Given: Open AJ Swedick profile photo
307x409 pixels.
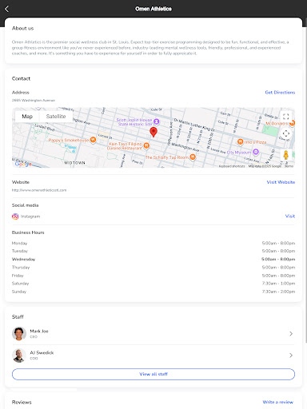Looking at the screenshot, I should pyautogui.click(x=19, y=355).
